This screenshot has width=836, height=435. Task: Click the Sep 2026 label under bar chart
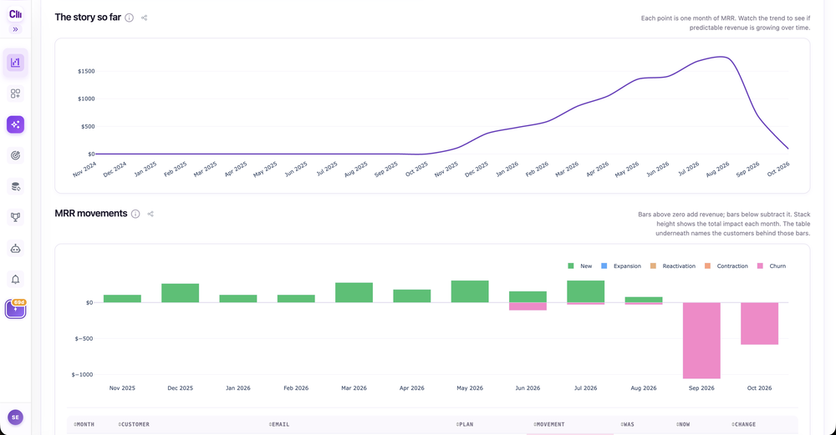701,388
